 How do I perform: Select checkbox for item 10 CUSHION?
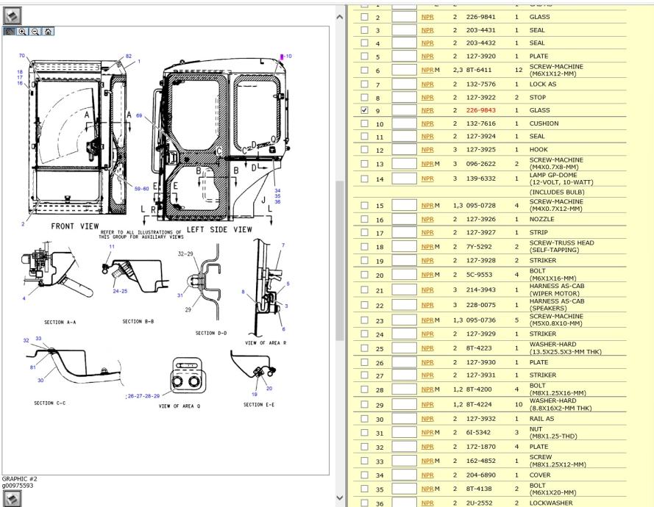364,123
